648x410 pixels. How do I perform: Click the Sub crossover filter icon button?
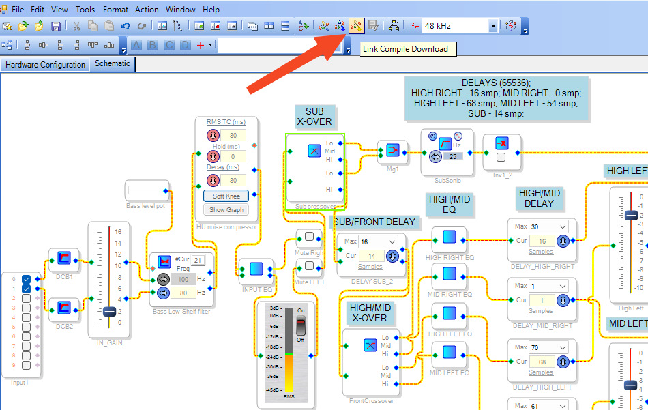point(314,151)
